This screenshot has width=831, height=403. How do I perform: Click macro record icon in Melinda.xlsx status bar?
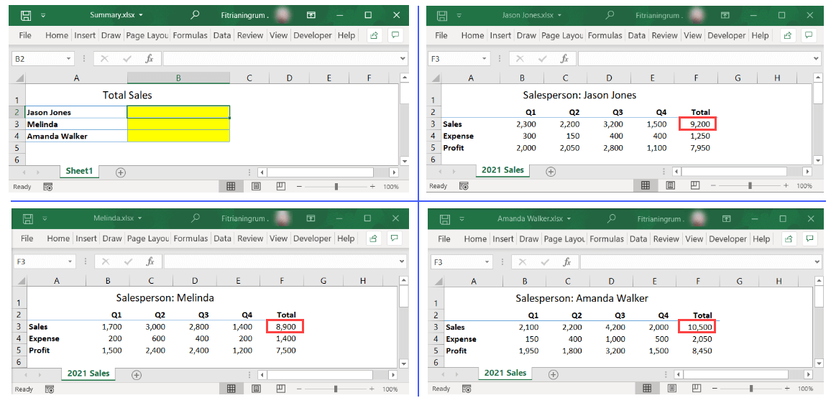(x=50, y=389)
